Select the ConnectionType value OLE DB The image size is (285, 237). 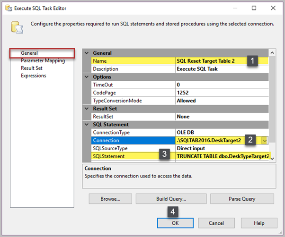[x=186, y=133]
